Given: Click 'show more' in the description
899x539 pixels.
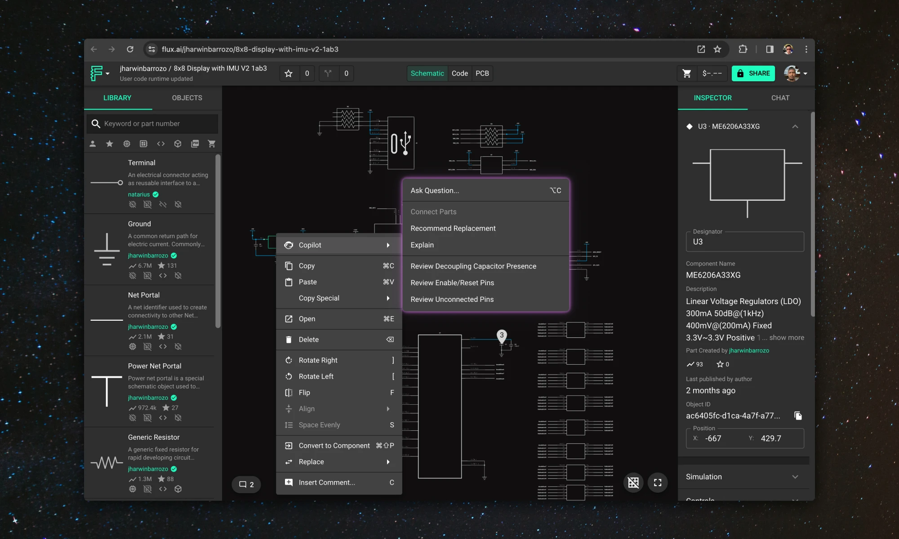Looking at the screenshot, I should [x=786, y=337].
